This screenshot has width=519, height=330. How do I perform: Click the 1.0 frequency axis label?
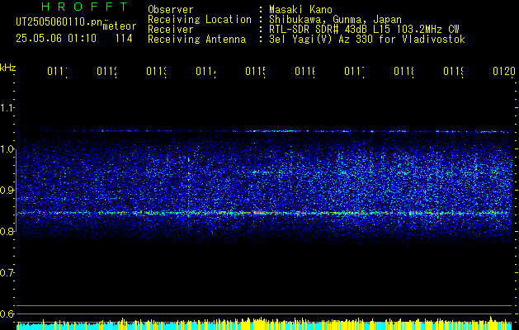pyautogui.click(x=7, y=149)
